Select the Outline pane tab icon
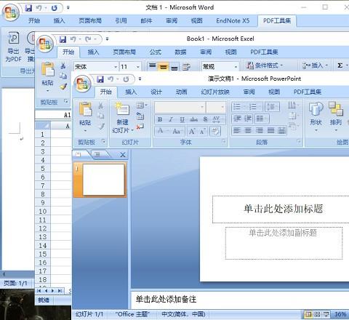This screenshot has height=320, width=349. [x=97, y=154]
